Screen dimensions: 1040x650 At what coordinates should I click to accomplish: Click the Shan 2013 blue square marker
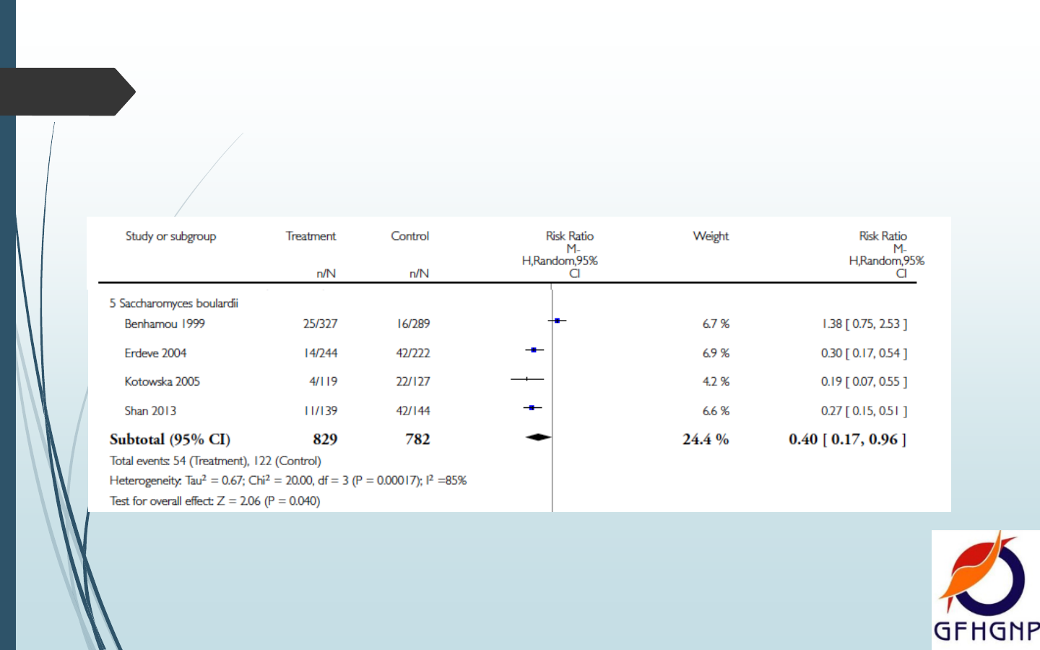[x=532, y=408]
